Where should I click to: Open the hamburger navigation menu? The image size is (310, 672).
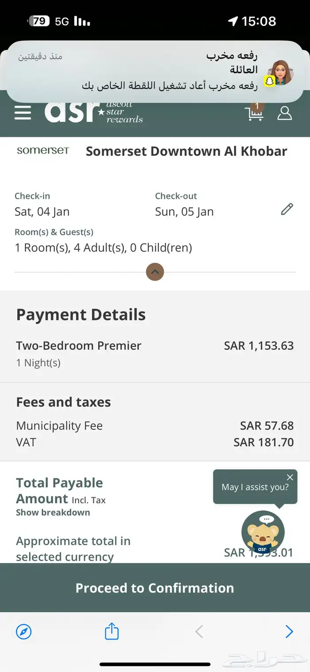pyautogui.click(x=23, y=113)
